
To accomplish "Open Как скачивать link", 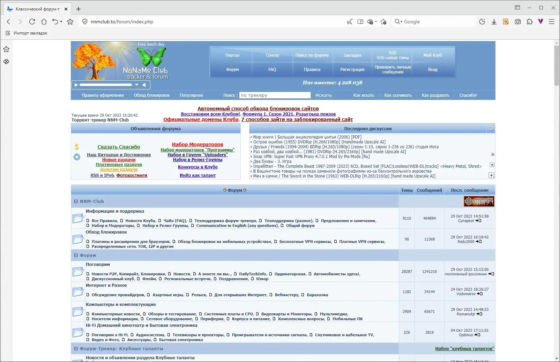I will [398, 95].
